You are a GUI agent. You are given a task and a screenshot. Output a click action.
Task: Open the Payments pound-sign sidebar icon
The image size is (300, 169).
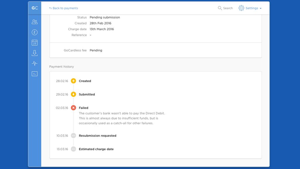(35, 32)
